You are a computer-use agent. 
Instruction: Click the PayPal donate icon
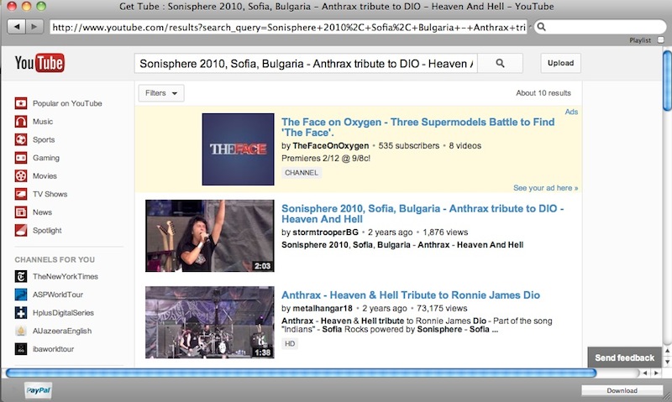[x=38, y=390]
